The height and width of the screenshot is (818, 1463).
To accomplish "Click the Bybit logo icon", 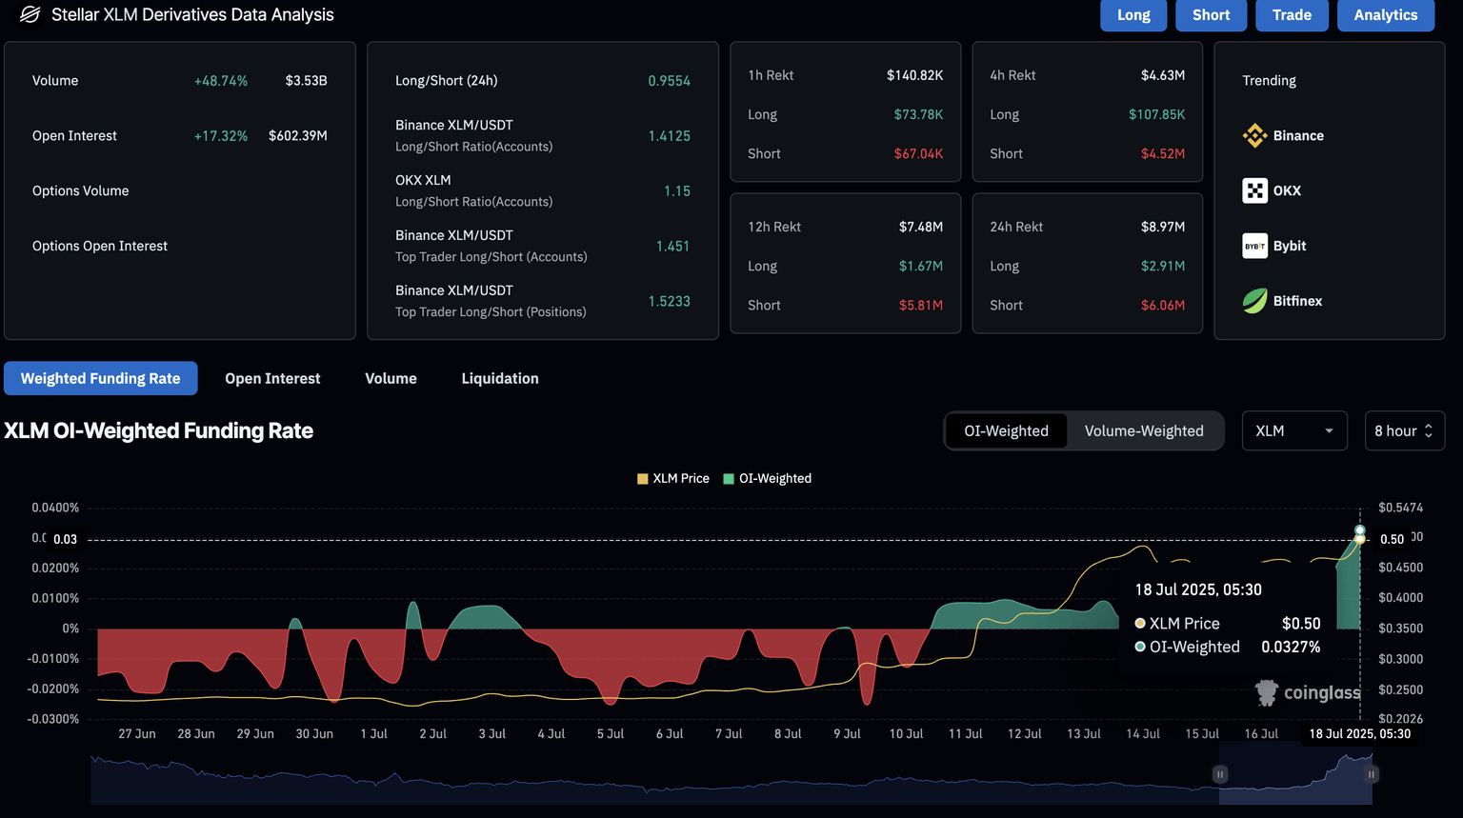I will (x=1254, y=247).
